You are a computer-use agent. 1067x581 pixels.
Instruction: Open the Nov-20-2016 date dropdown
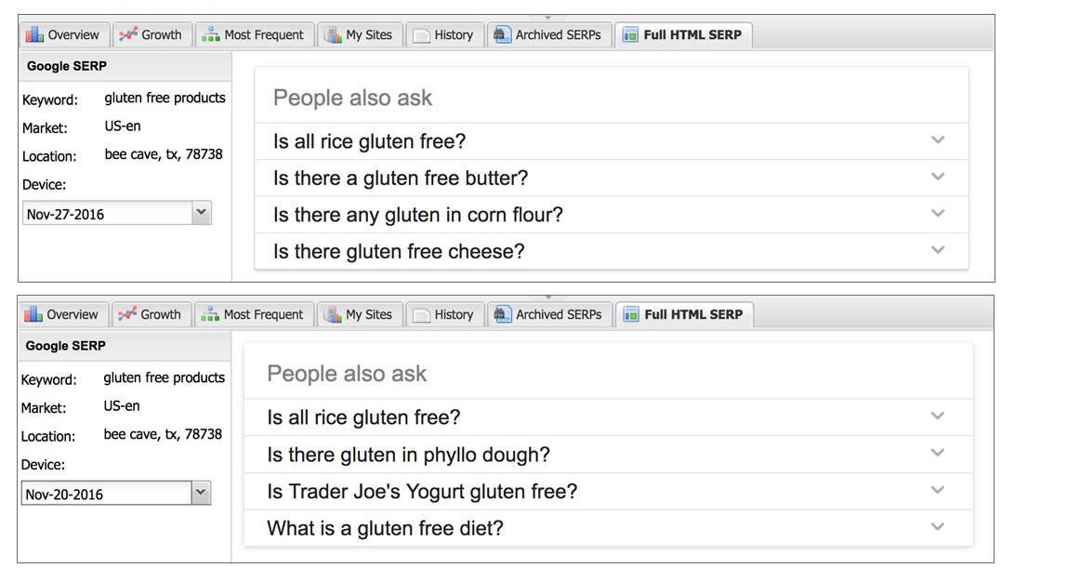(x=201, y=493)
